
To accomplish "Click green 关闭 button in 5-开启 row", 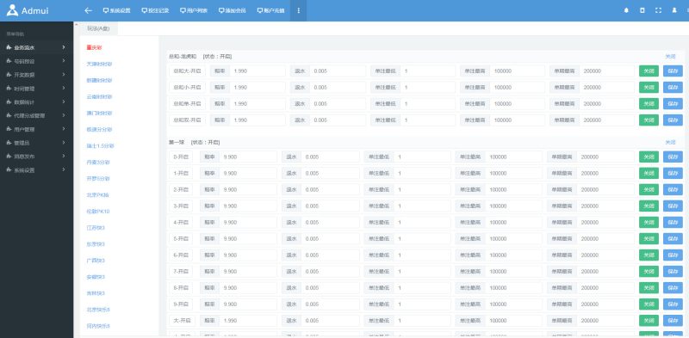I will [649, 239].
